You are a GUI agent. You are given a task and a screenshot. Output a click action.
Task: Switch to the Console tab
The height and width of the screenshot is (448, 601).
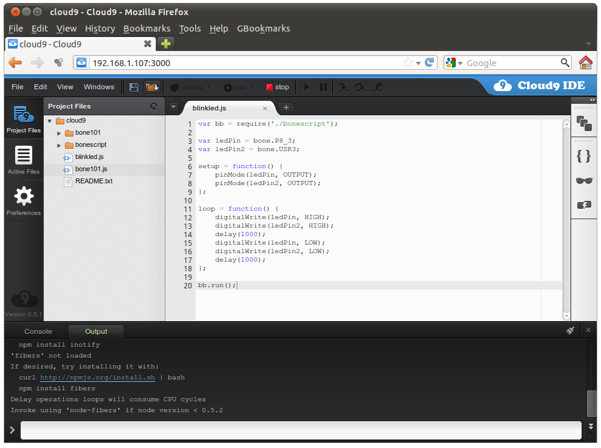pos(38,331)
